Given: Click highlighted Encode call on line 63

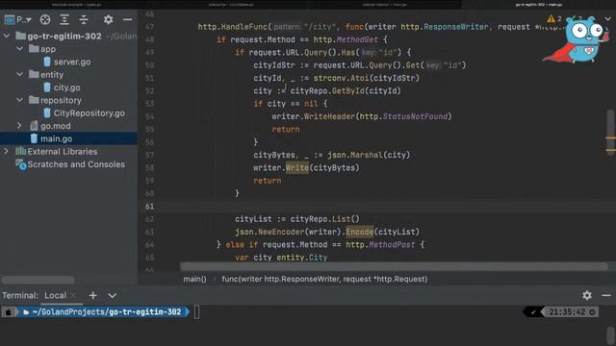Looking at the screenshot, I should click(x=359, y=232).
